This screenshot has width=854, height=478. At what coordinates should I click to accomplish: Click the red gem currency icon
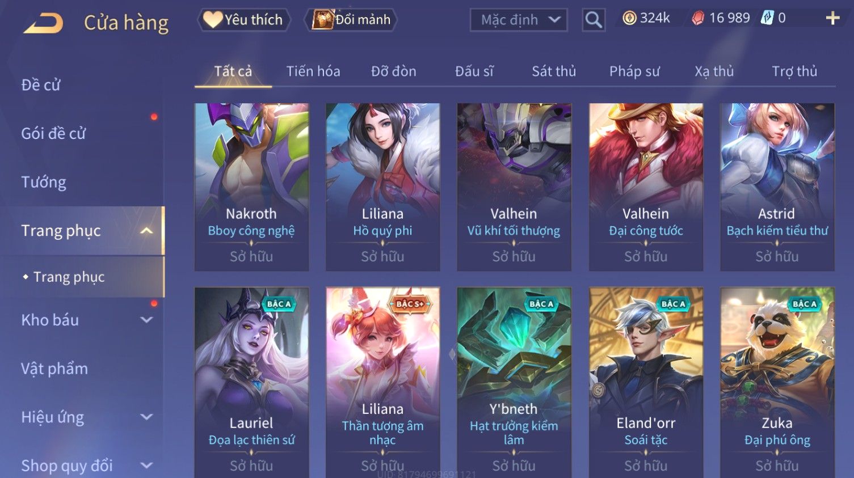[x=698, y=18]
